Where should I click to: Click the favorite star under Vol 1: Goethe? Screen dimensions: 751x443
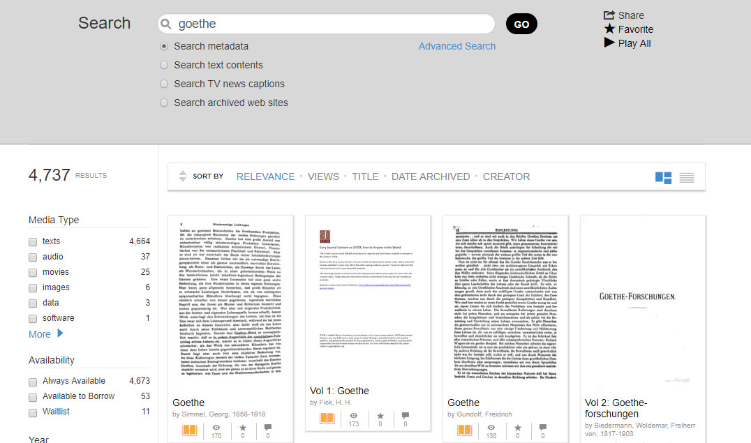pos(380,416)
